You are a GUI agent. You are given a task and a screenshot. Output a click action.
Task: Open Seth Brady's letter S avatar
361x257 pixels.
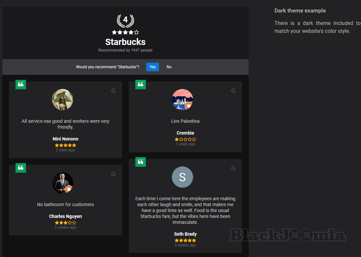183,177
